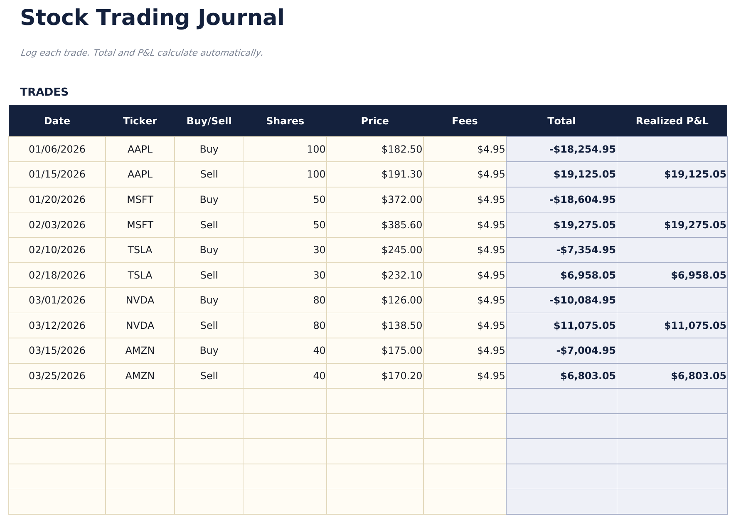736x523 pixels.
Task: Click the Realized P&L column header
Action: click(672, 121)
